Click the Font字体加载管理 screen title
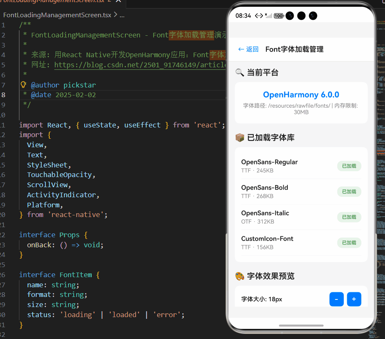Screen dimensions: 385x339 point(295,49)
